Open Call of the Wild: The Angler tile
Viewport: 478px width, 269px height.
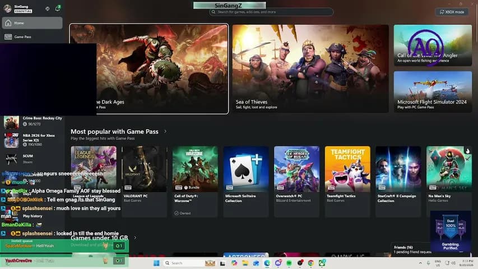(433, 45)
